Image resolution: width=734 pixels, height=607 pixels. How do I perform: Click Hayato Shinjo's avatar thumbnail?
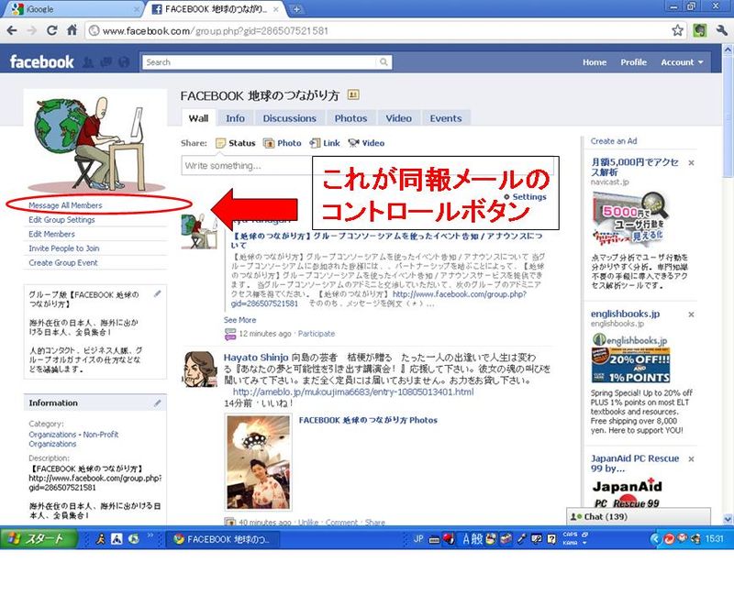pyautogui.click(x=200, y=370)
